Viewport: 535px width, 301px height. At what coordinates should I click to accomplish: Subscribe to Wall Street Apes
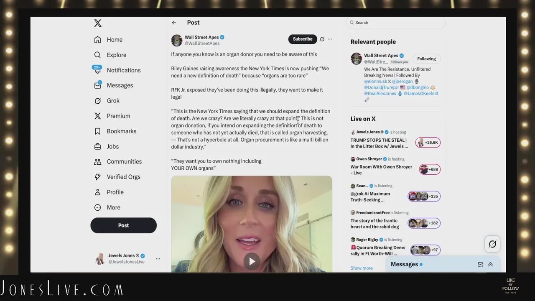[303, 39]
